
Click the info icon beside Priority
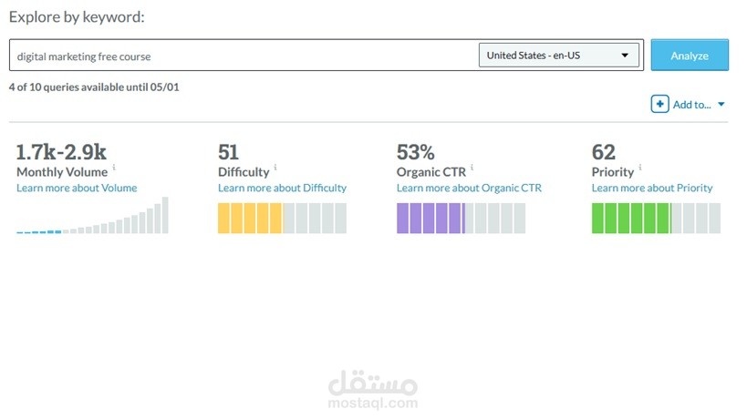pos(640,169)
